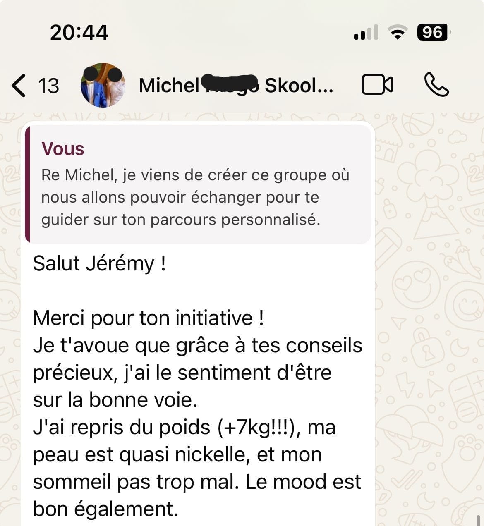Tap the Wi-Fi status icon

click(x=397, y=32)
